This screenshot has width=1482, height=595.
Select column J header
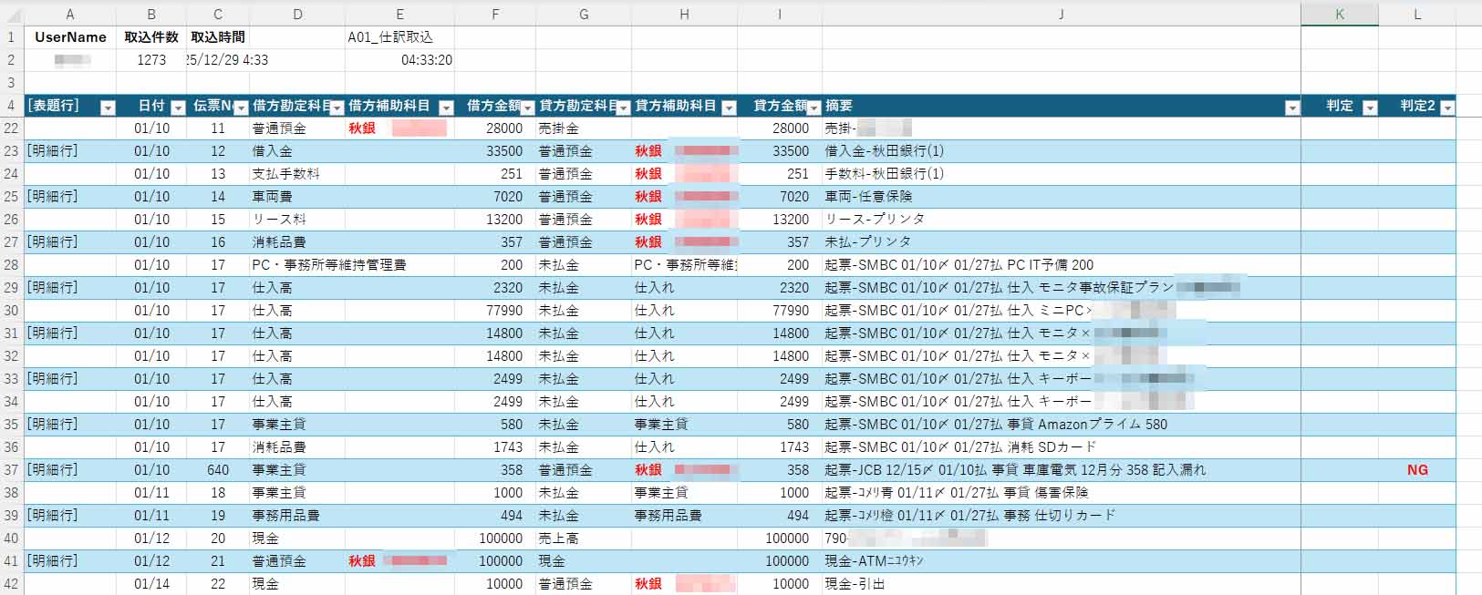pos(1061,15)
